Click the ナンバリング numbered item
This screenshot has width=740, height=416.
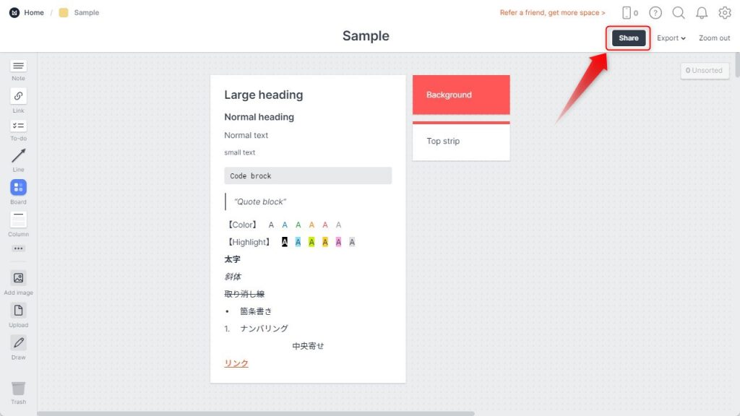click(x=264, y=329)
